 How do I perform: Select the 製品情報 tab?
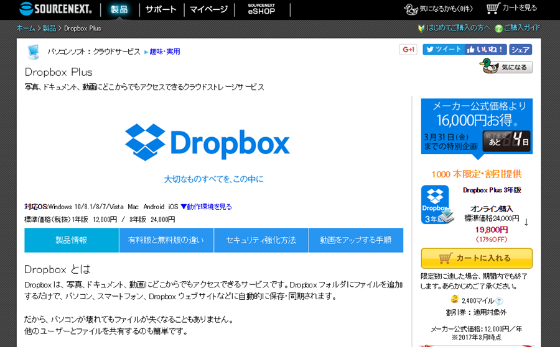pyautogui.click(x=72, y=240)
